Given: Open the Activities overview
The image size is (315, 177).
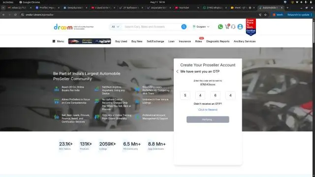Looking at the screenshot, I should pyautogui.click(x=8, y=2).
